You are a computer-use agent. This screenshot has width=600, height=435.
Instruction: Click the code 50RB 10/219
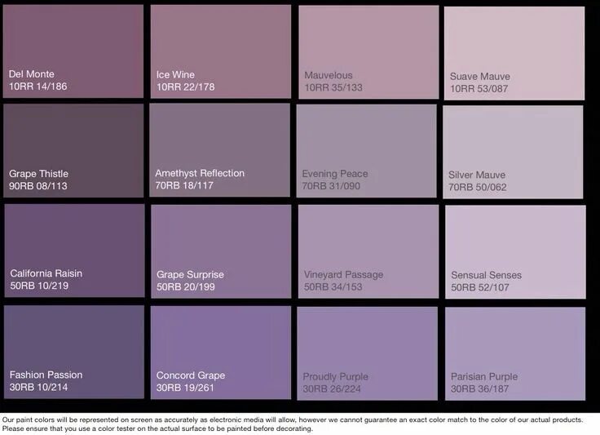click(x=39, y=286)
